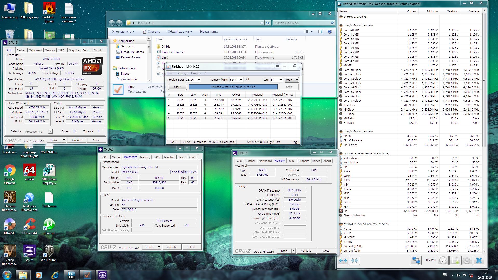Image resolution: width=498 pixels, height=280 pixels.
Task: Click LinX 'All' memory link
Action: coord(247,80)
